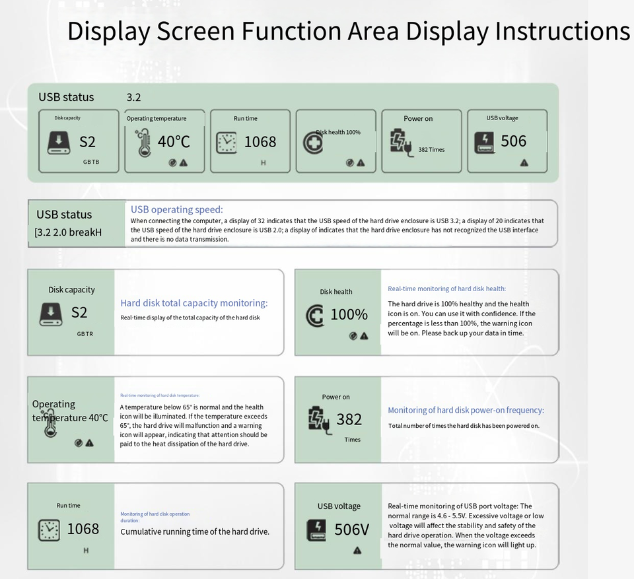Click 'Cumulative running time of the hard drive.' text
634x579 pixels.
(x=195, y=531)
